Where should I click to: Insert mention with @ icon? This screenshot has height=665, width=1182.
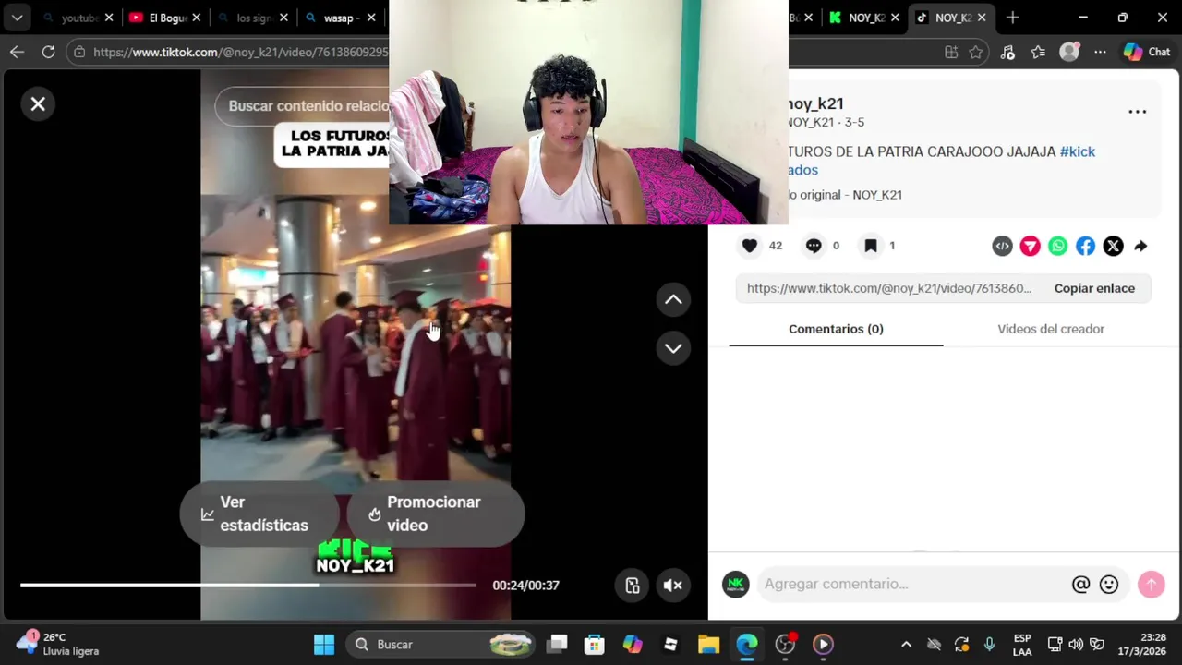coord(1080,584)
